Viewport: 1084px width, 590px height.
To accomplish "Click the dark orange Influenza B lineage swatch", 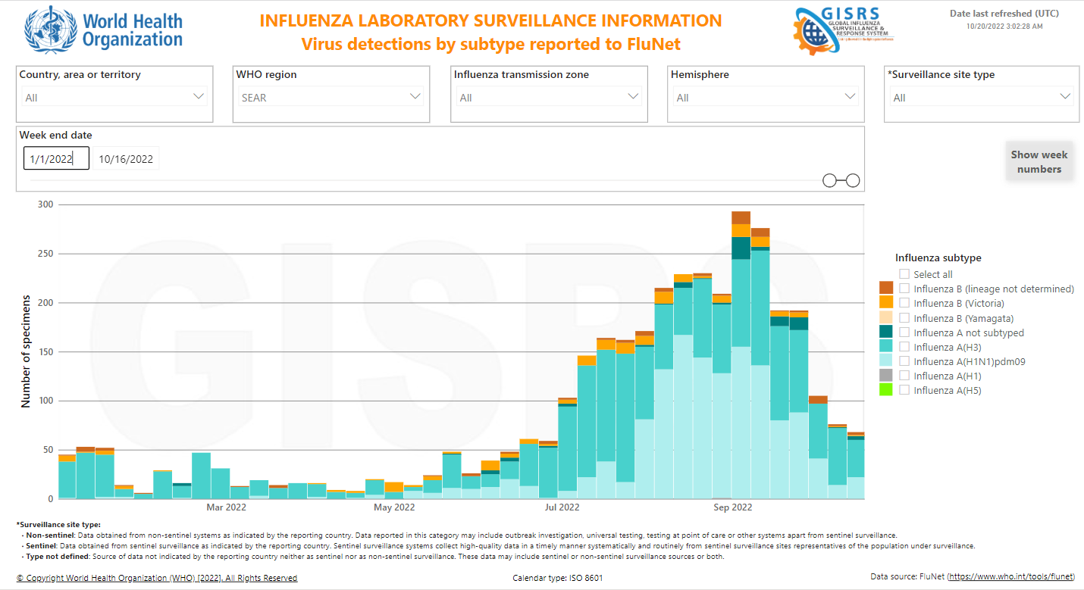I will click(x=886, y=288).
